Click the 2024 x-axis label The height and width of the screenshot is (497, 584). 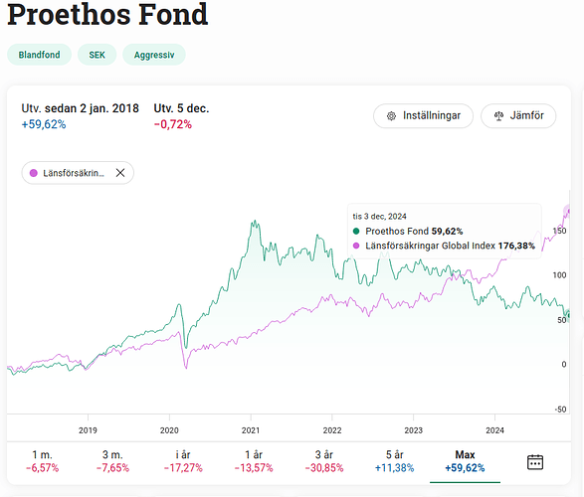point(494,430)
